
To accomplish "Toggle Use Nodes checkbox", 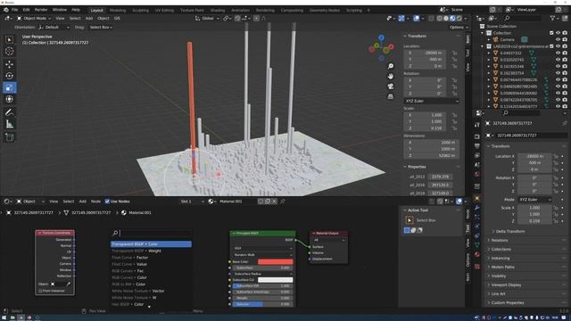I will 107,202.
